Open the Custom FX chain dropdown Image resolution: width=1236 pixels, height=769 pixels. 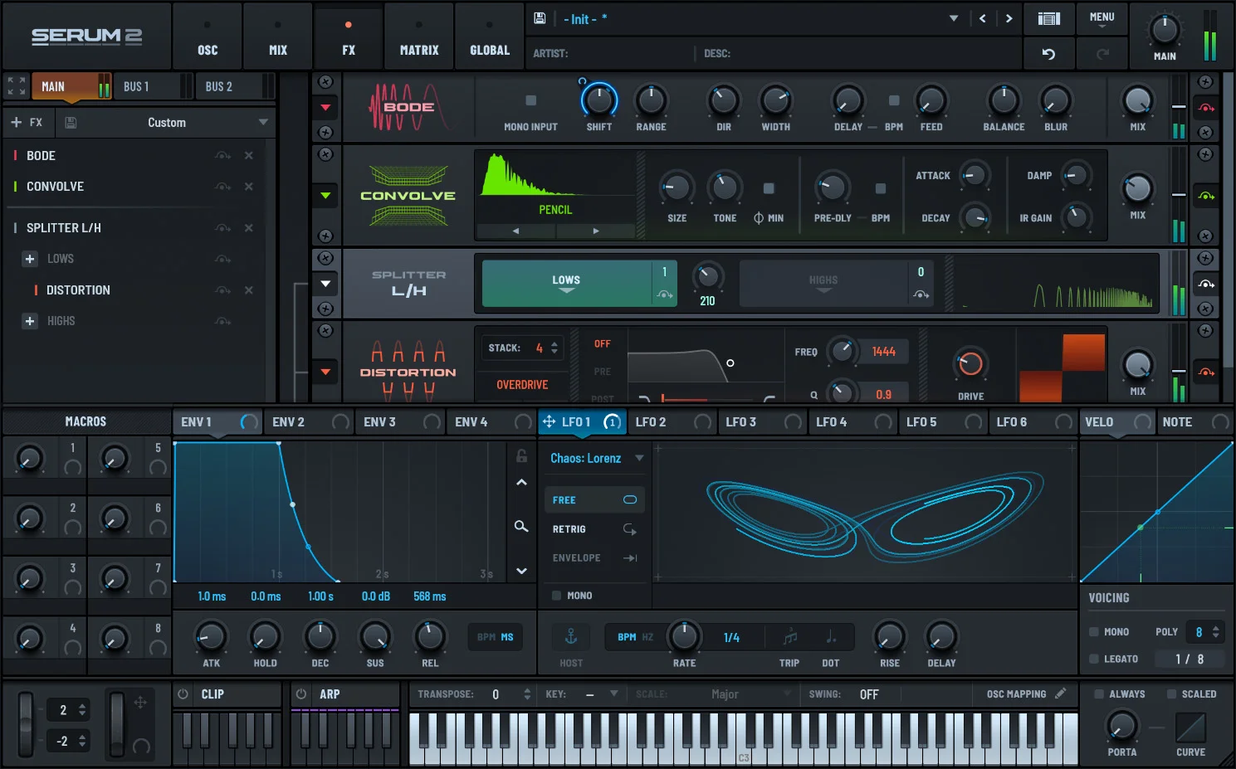coord(263,122)
